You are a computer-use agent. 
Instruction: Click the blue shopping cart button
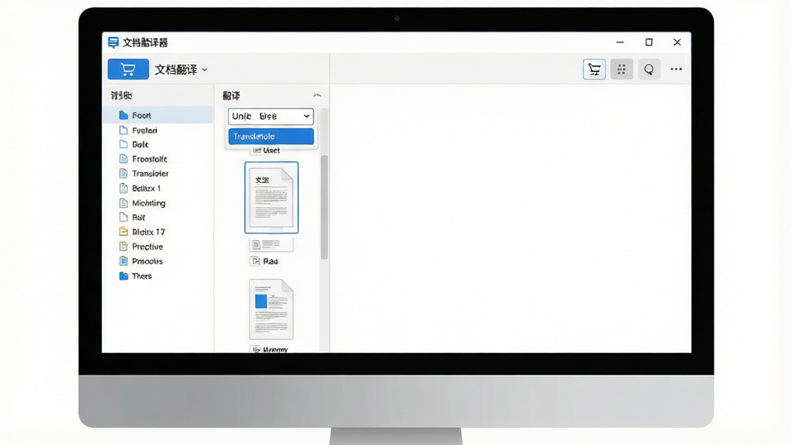point(128,69)
